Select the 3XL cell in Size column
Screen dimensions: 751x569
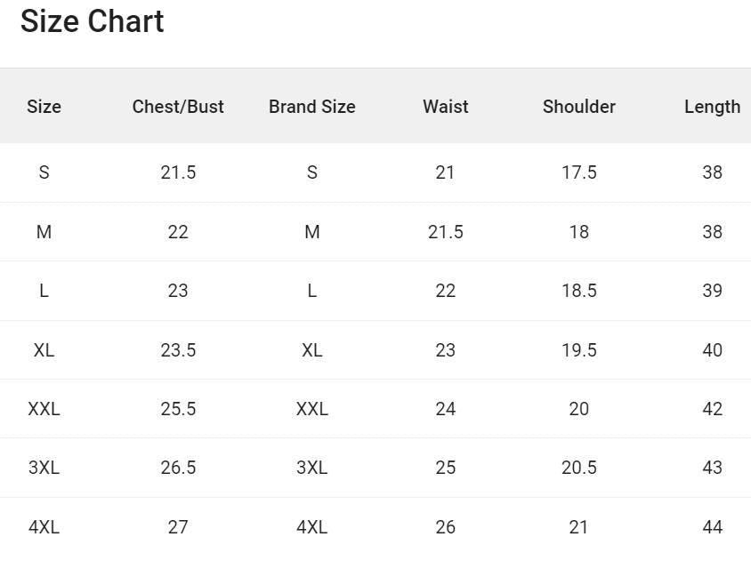(x=44, y=468)
